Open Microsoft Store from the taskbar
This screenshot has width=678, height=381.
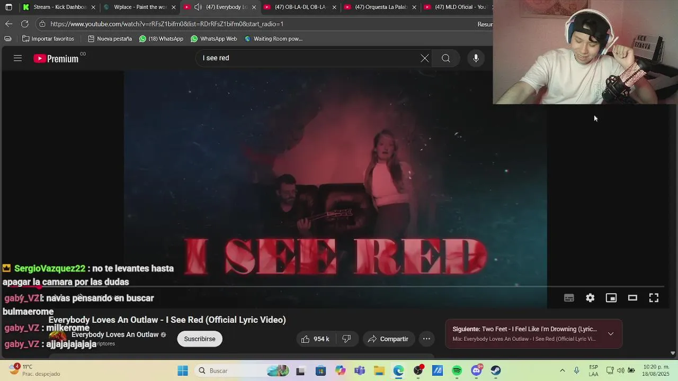coord(320,370)
